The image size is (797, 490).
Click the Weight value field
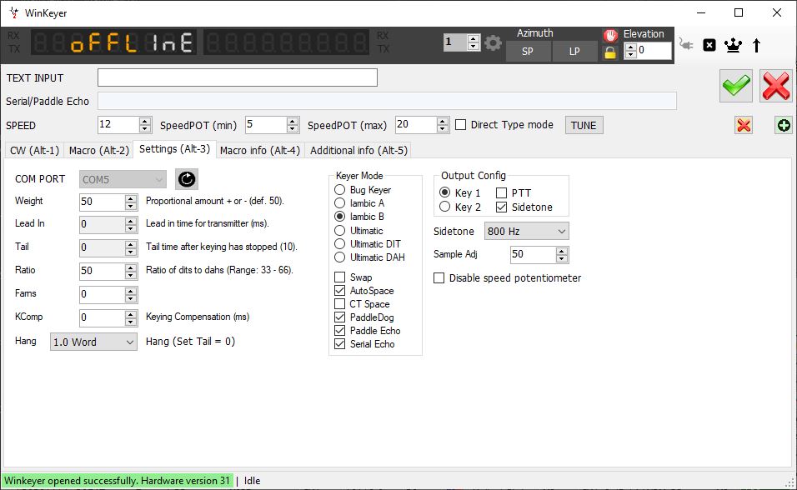[103, 202]
